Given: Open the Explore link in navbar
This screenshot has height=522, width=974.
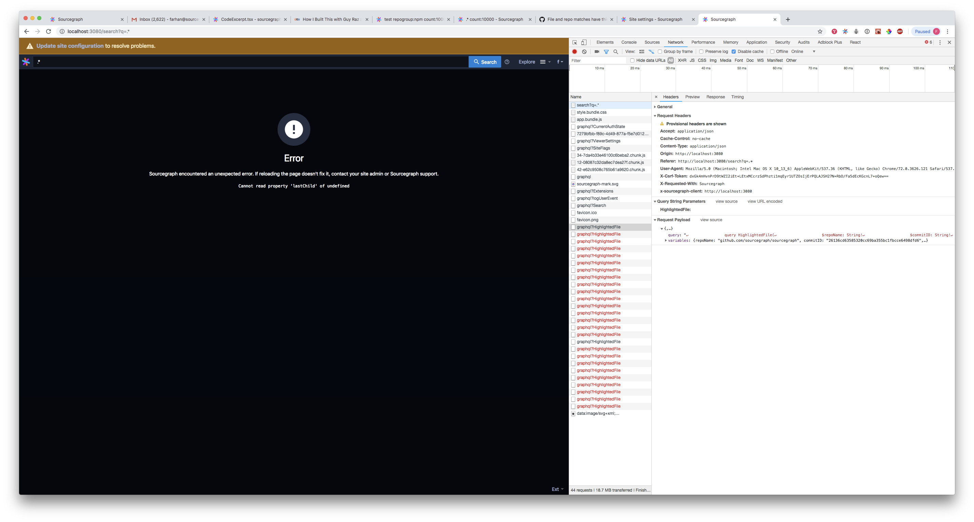Looking at the screenshot, I should tap(527, 61).
